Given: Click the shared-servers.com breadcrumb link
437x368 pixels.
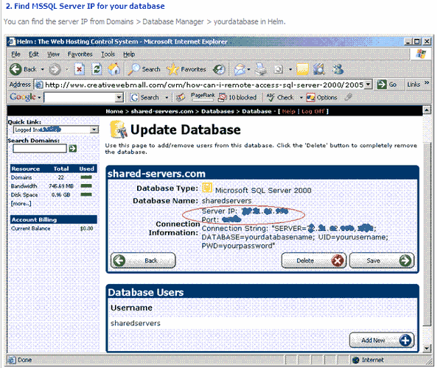Looking at the screenshot, I should pyautogui.click(x=162, y=111).
